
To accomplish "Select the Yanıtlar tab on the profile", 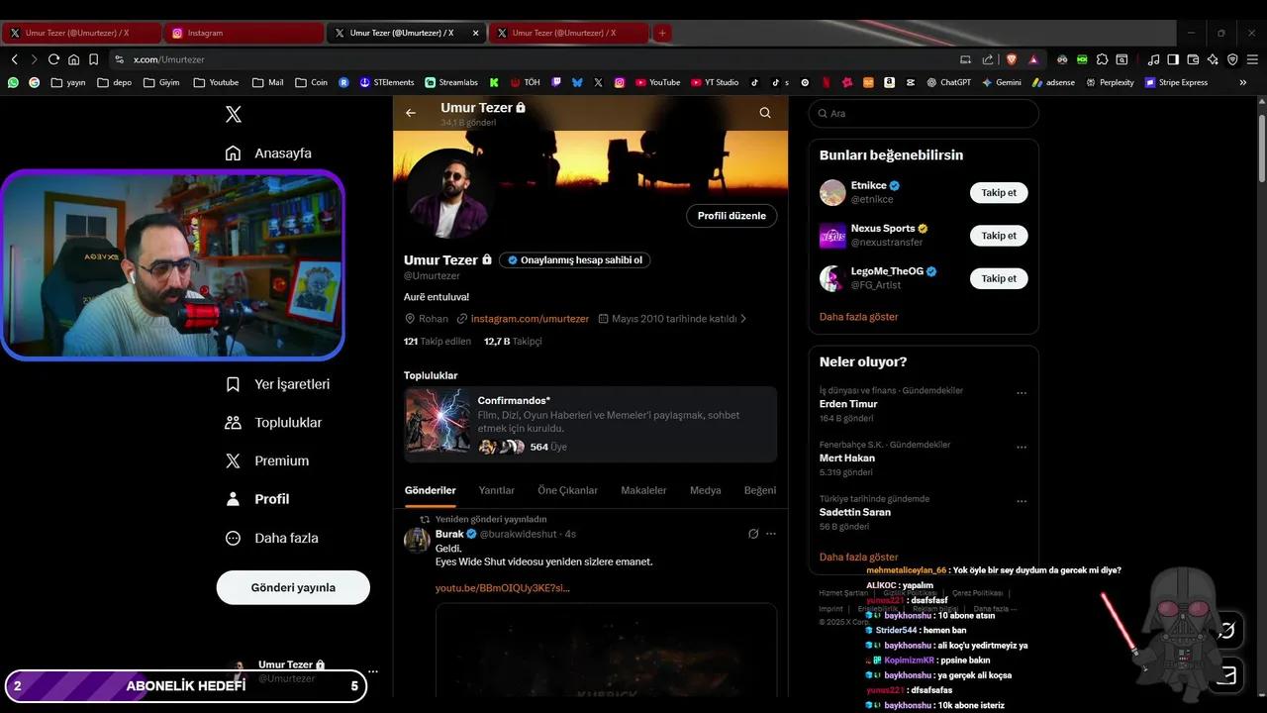I will click(496, 490).
